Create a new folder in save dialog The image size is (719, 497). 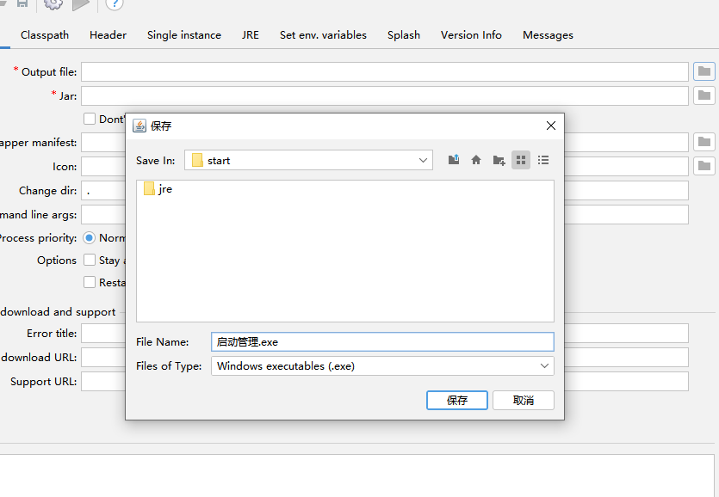click(x=499, y=160)
